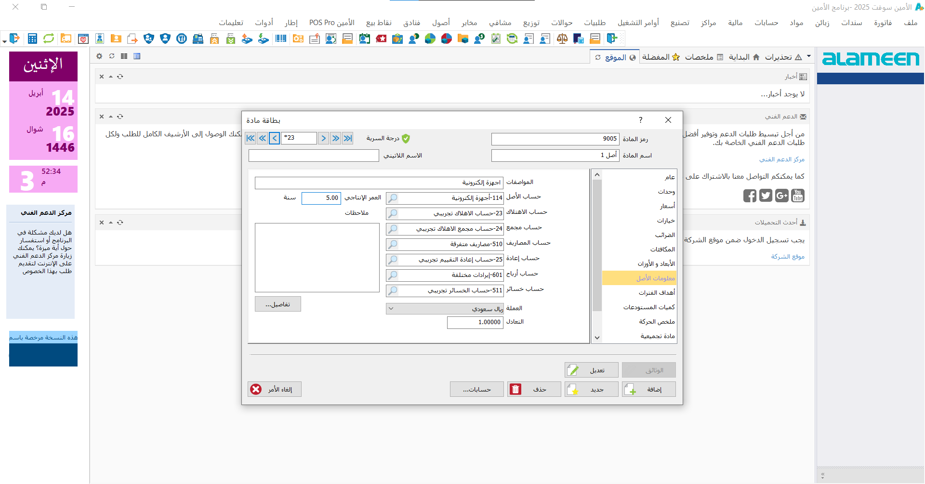The width and height of the screenshot is (925, 484).
Task: Click search icon beside حساب الأصل field
Action: 393,198
